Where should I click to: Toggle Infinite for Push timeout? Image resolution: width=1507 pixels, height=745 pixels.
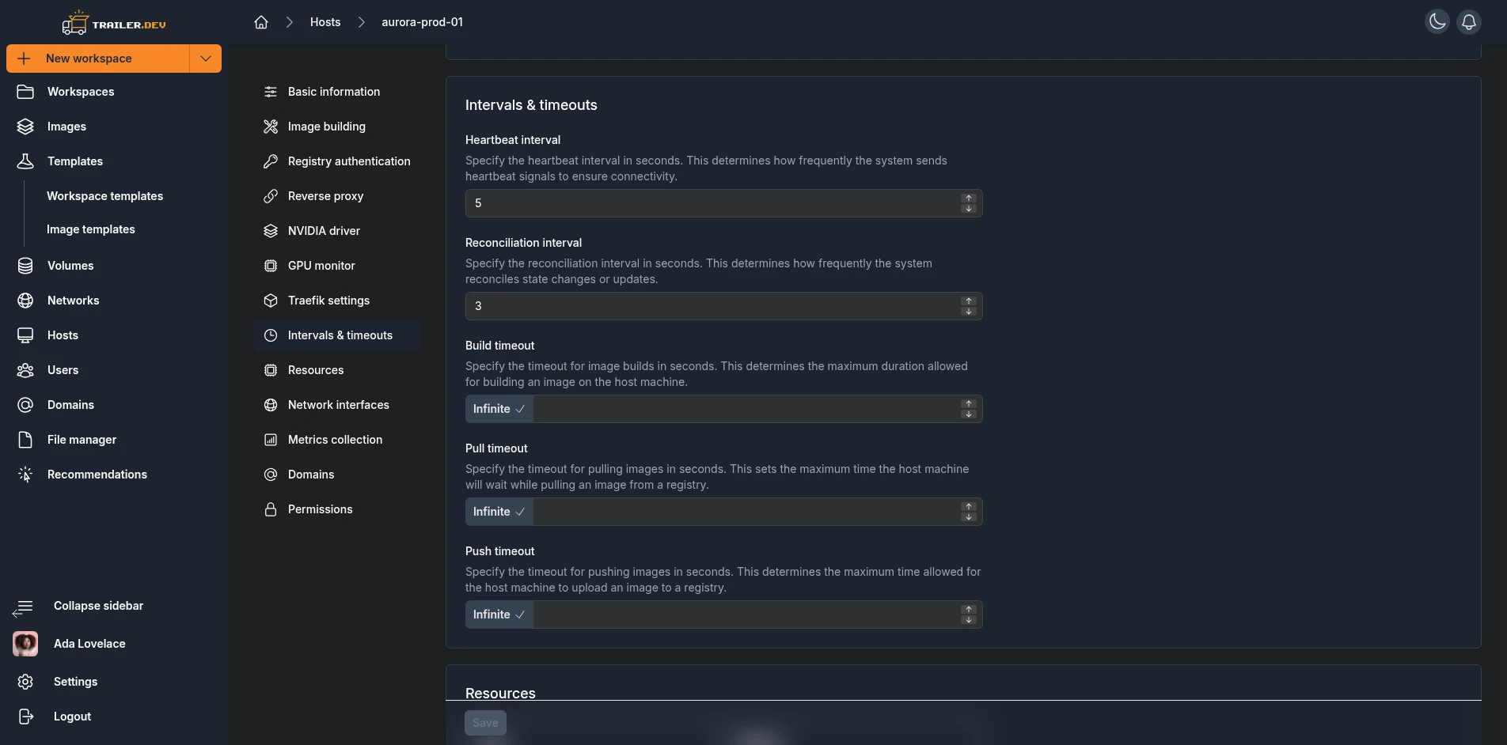tap(499, 615)
